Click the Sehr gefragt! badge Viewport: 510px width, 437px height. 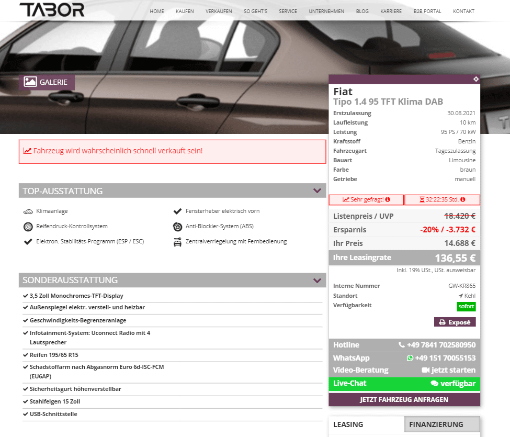pyautogui.click(x=366, y=200)
